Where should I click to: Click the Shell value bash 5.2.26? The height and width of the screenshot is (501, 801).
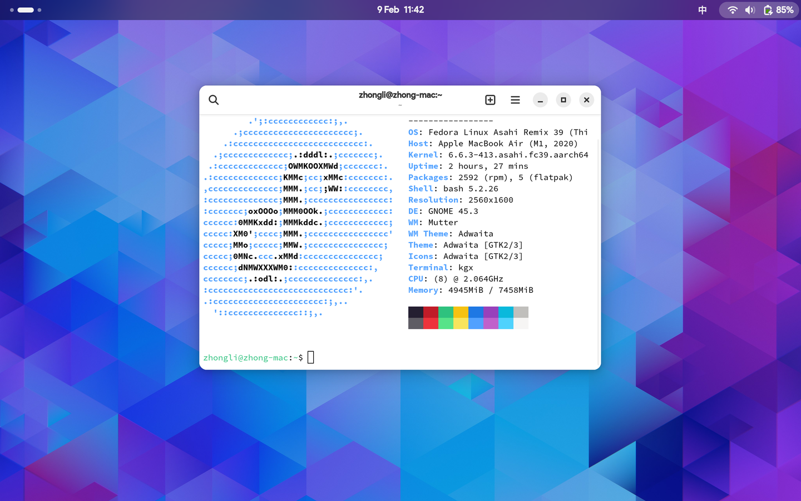[471, 189]
